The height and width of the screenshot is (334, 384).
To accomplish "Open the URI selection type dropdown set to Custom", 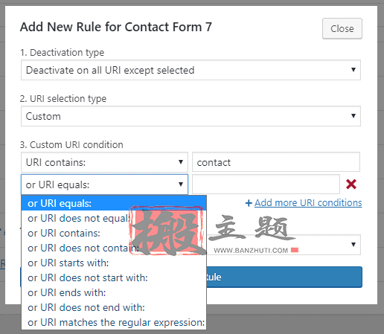I will [191, 116].
